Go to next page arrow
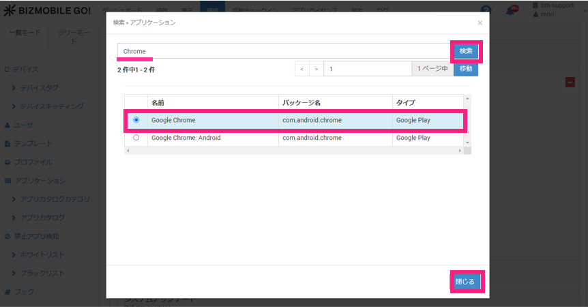This screenshot has width=588, height=307. 316,69
